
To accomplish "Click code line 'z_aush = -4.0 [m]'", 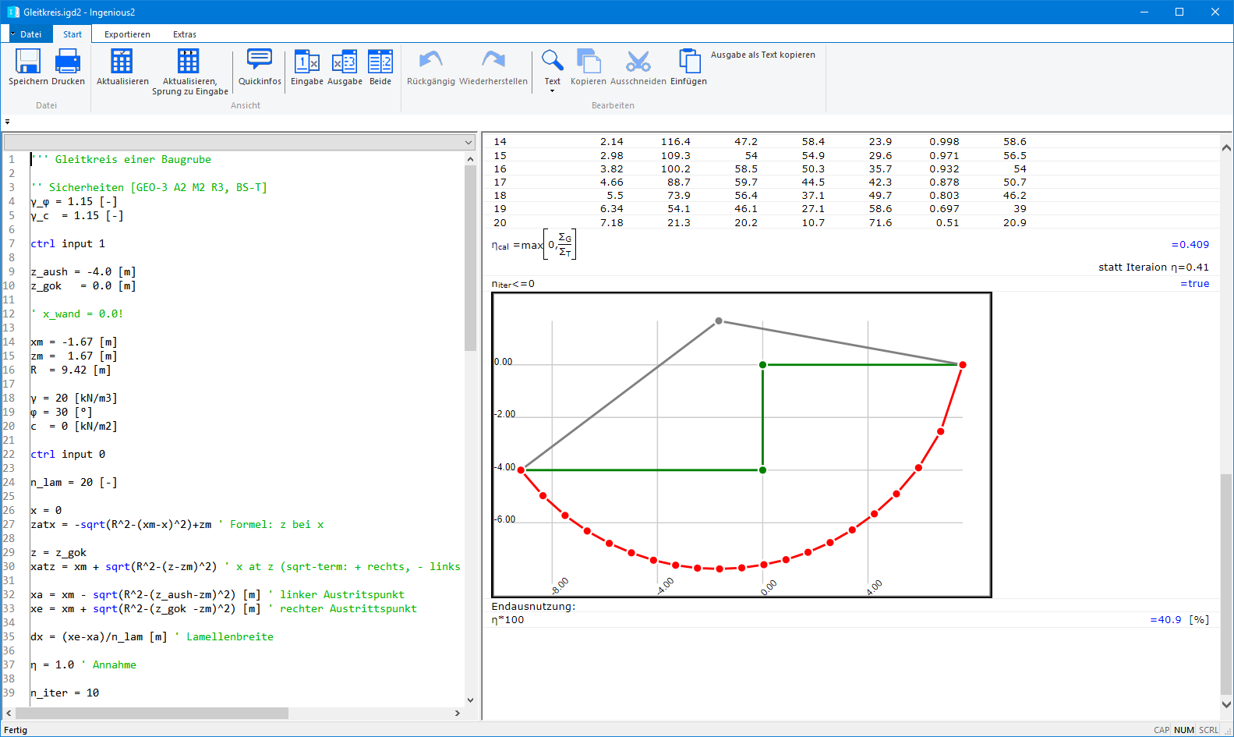I will tap(83, 271).
